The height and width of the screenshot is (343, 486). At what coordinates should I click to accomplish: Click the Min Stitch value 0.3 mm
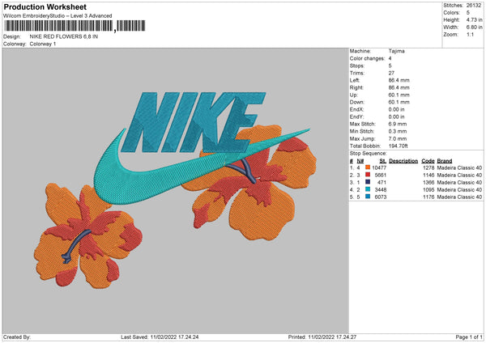(x=398, y=132)
